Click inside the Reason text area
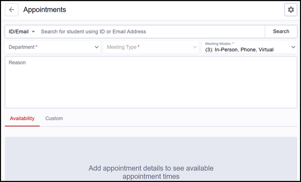 (151, 82)
